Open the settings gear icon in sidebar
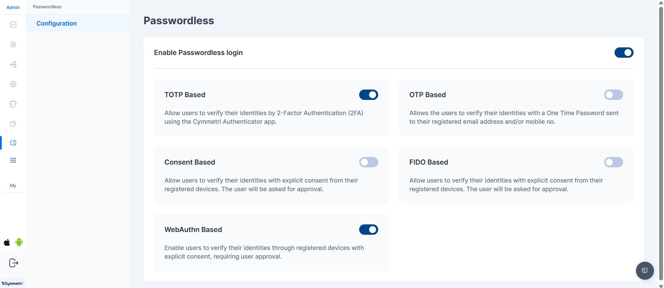The width and height of the screenshot is (664, 288). (13, 84)
